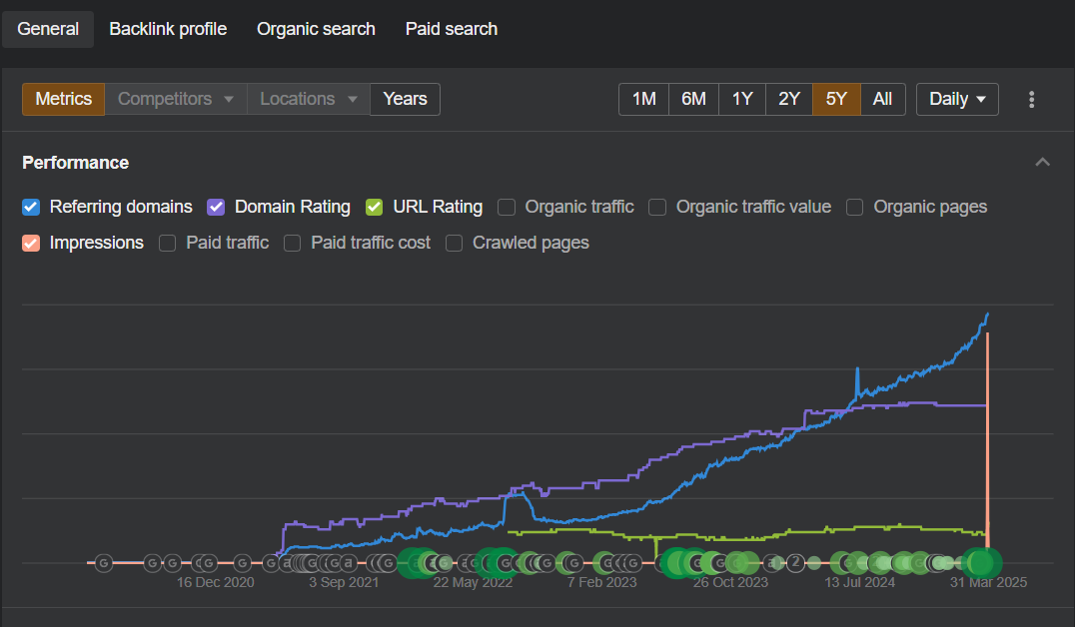Click the leftmost Google update G marker
The image size is (1075, 627).
[104, 563]
